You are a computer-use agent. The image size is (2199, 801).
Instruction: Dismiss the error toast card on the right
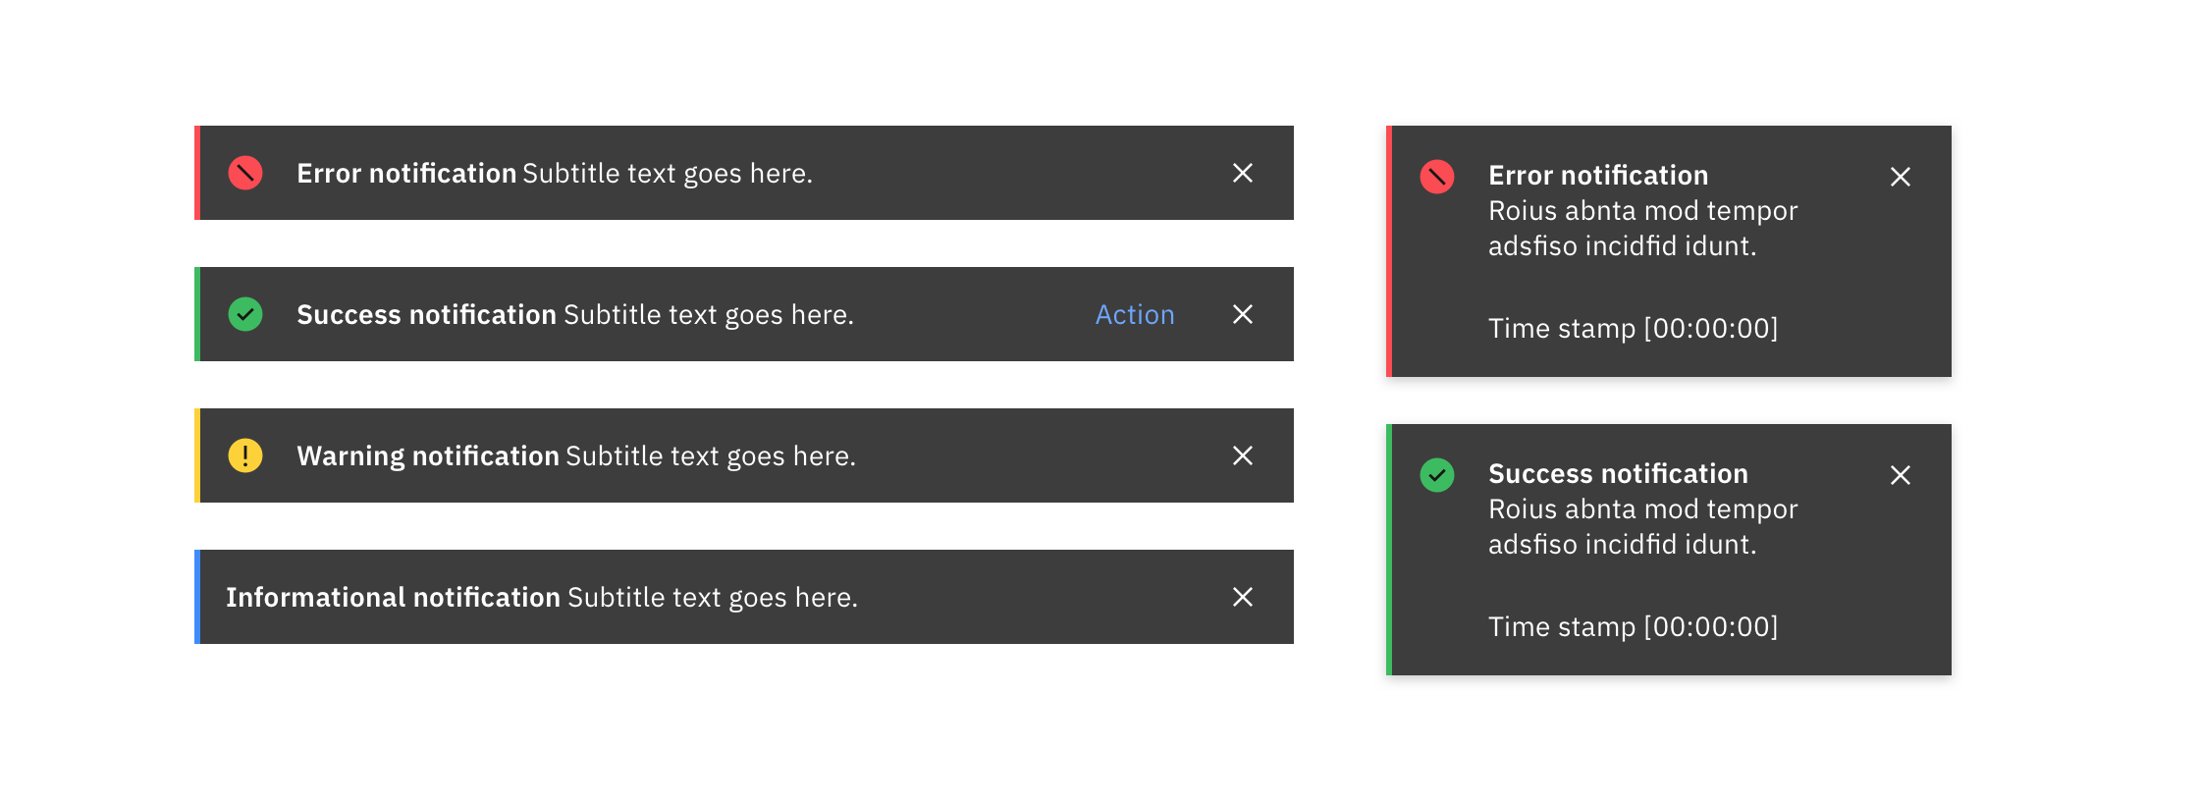pos(1901,177)
